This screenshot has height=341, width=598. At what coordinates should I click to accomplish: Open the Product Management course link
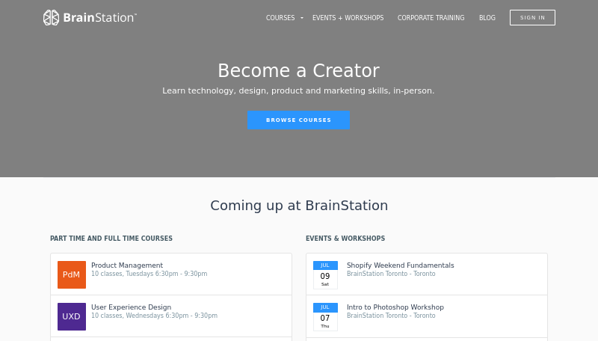pos(127,265)
